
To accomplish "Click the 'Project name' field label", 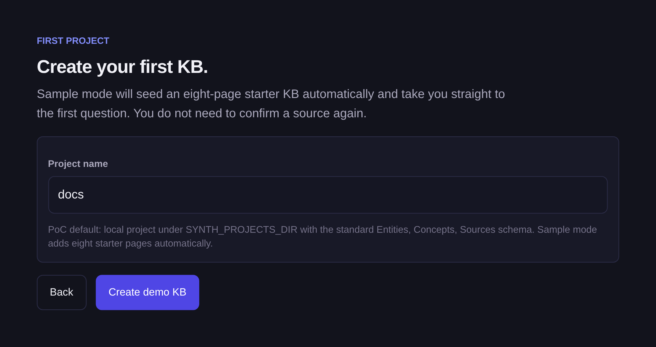I will click(x=78, y=164).
